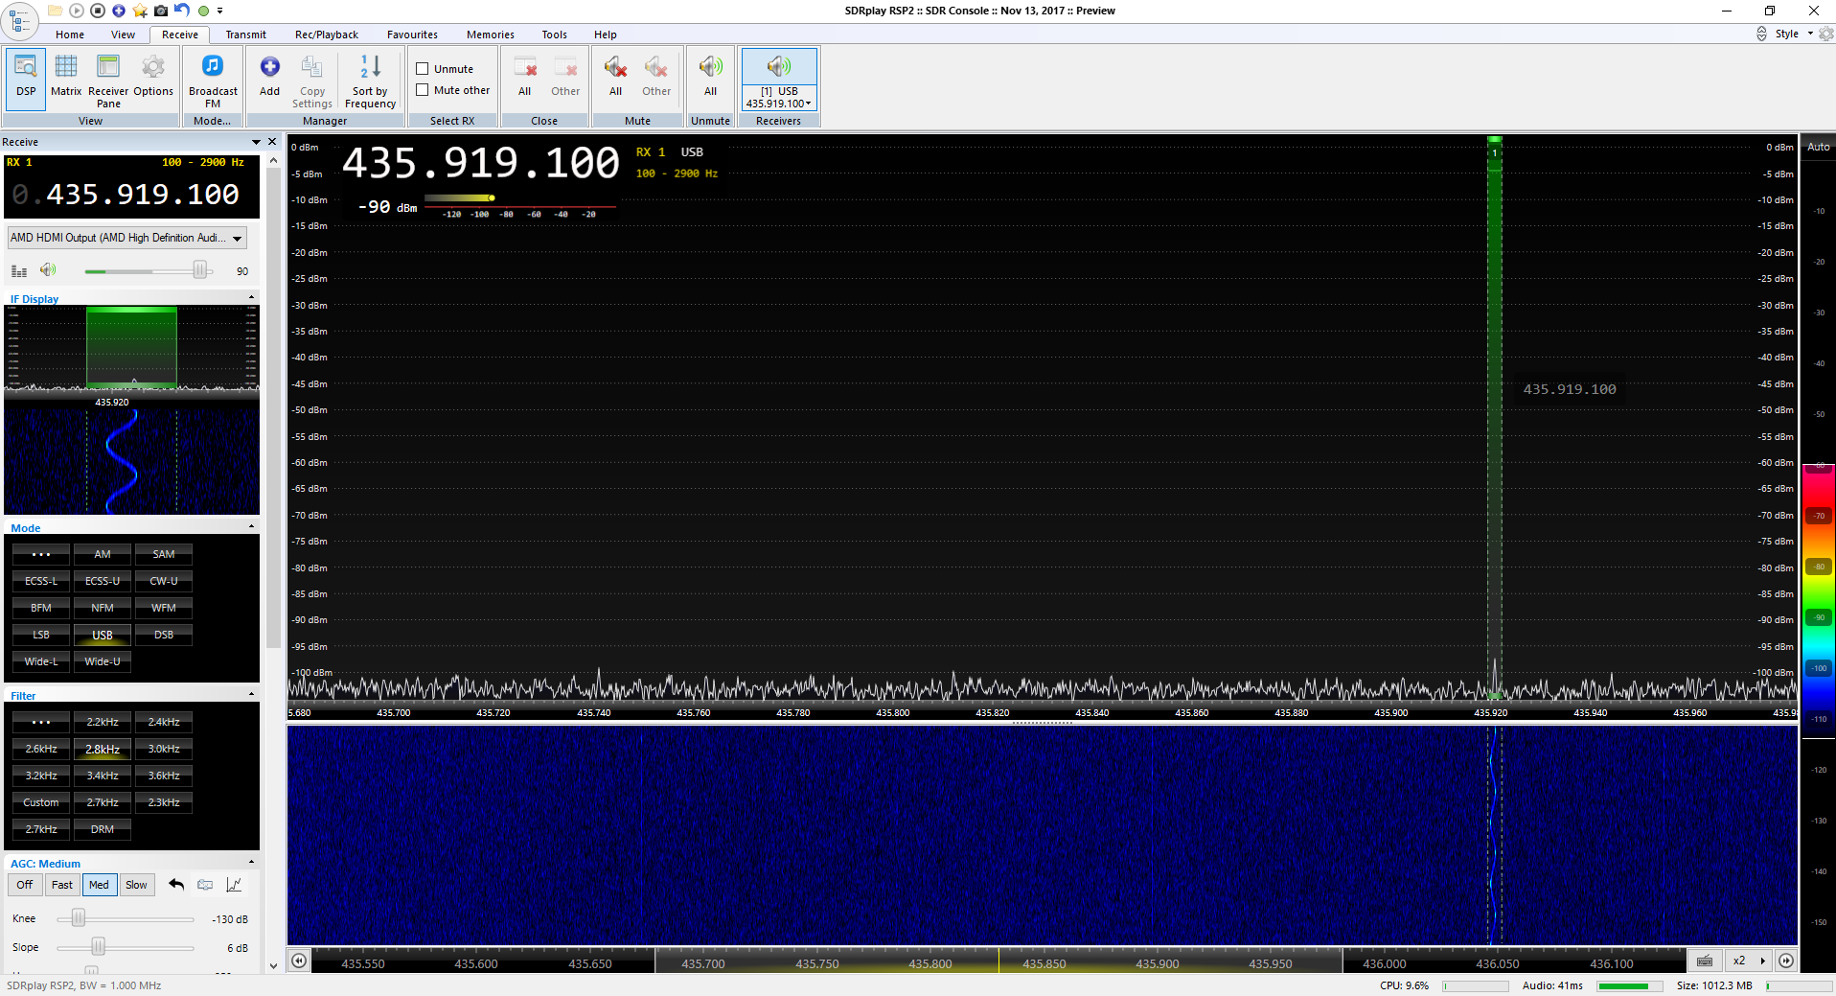Open the Memories tab
Viewport: 1836px width, 996px height.
[490, 35]
